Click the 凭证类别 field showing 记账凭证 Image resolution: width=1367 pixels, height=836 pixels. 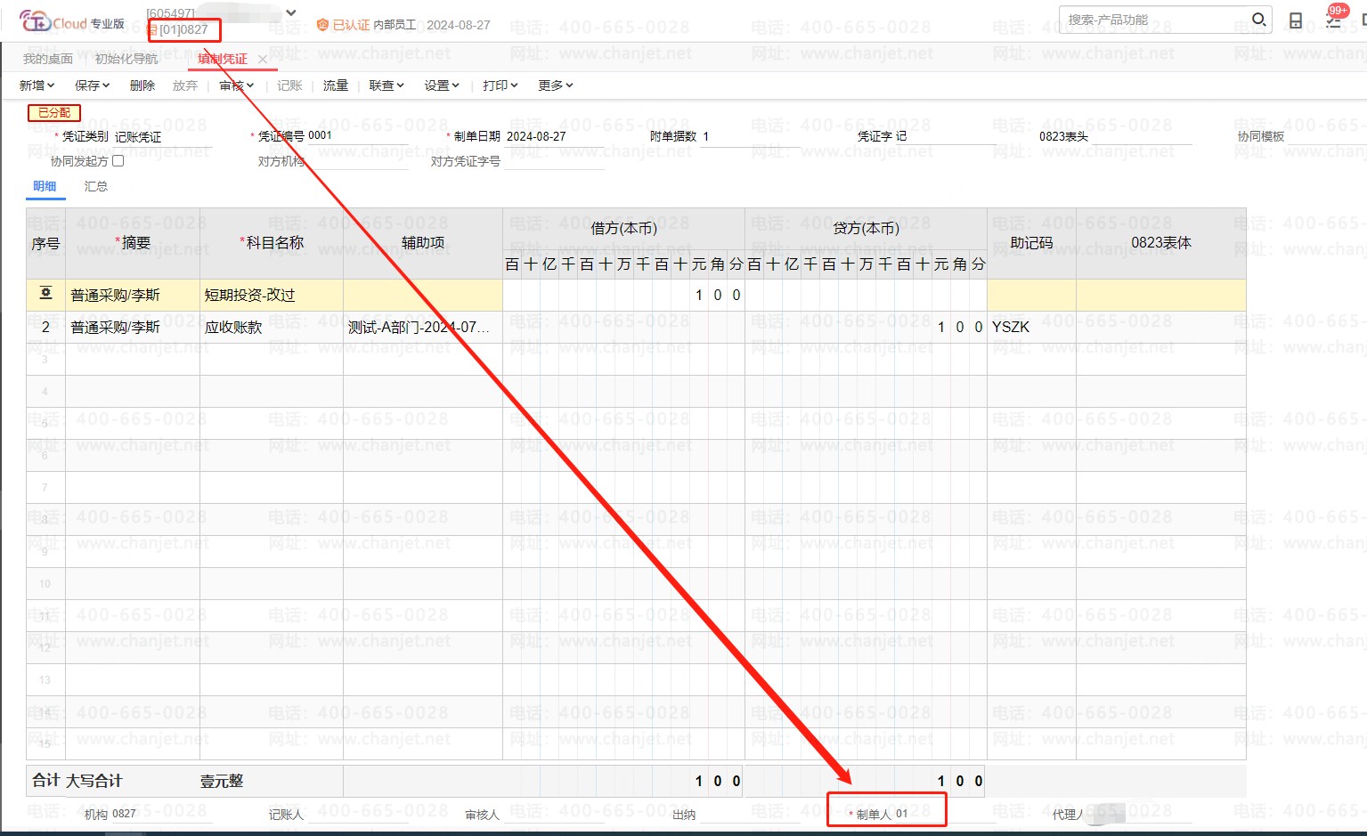pyautogui.click(x=163, y=136)
